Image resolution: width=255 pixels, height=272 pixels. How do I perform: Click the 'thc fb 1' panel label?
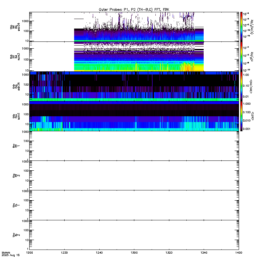[x=16, y=205]
